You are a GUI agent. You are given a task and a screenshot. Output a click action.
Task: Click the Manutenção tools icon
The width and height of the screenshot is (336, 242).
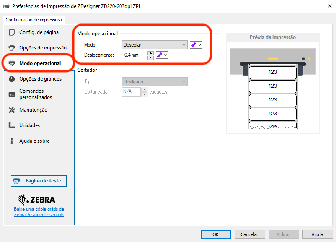12,110
